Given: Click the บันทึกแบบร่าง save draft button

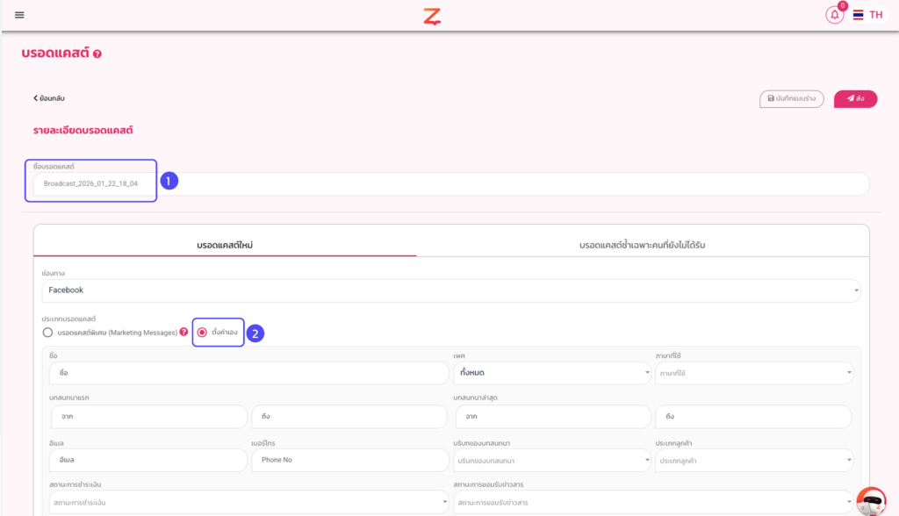Looking at the screenshot, I should (x=791, y=98).
